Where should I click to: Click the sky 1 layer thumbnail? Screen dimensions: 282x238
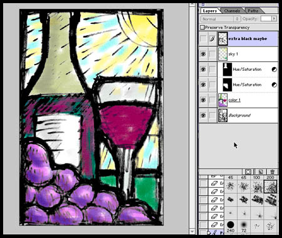[x=222, y=54]
